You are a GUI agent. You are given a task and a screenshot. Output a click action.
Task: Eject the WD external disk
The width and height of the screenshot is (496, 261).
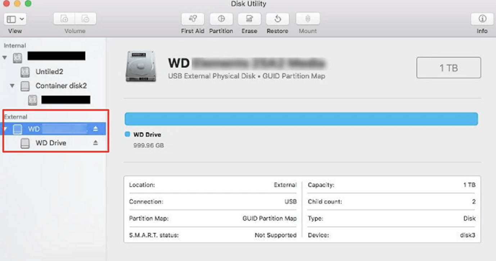pos(95,129)
